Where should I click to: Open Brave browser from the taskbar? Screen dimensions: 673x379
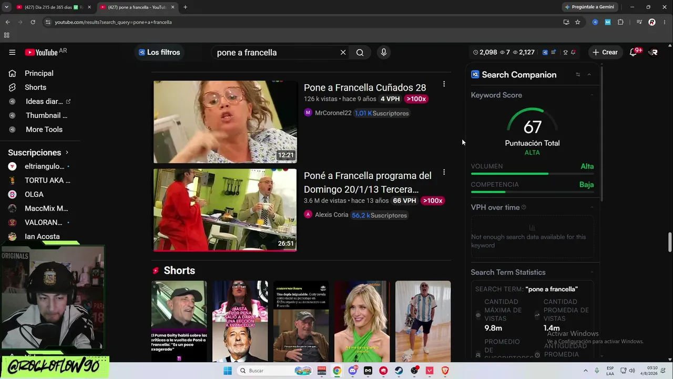tap(445, 371)
